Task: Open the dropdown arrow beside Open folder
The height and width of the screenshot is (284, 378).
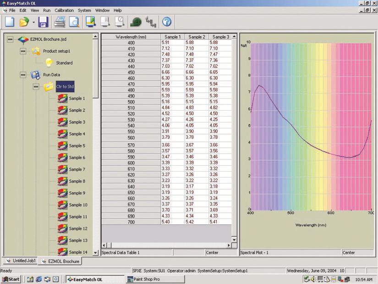Action: (x=33, y=22)
